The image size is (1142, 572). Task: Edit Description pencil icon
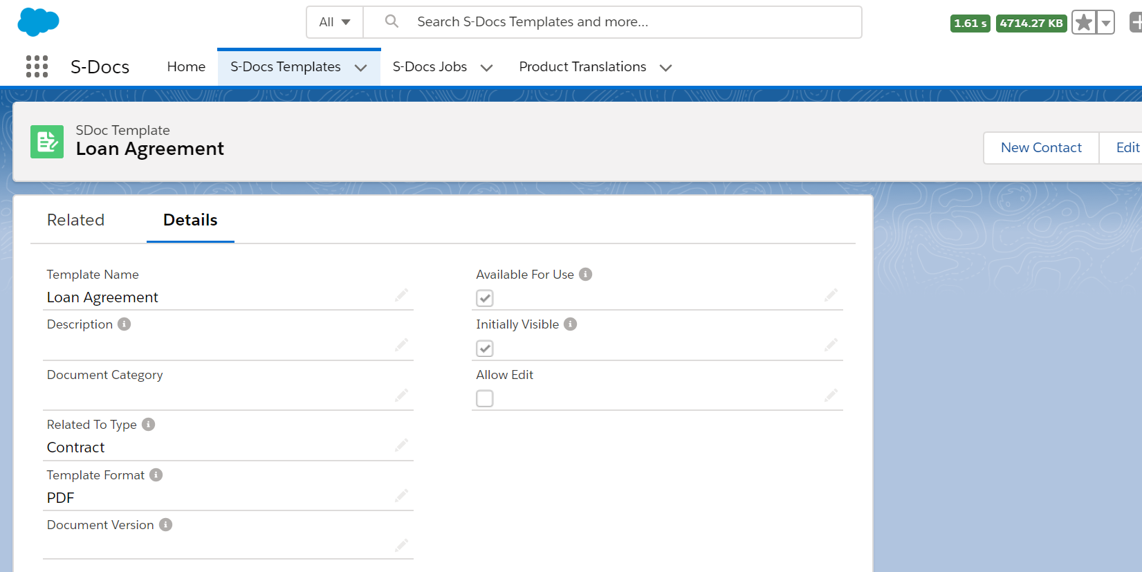[x=401, y=344]
